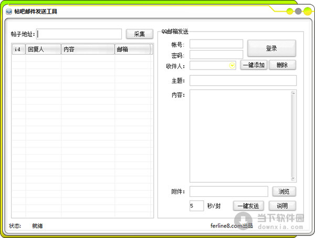Click the 采集 button

(140, 34)
